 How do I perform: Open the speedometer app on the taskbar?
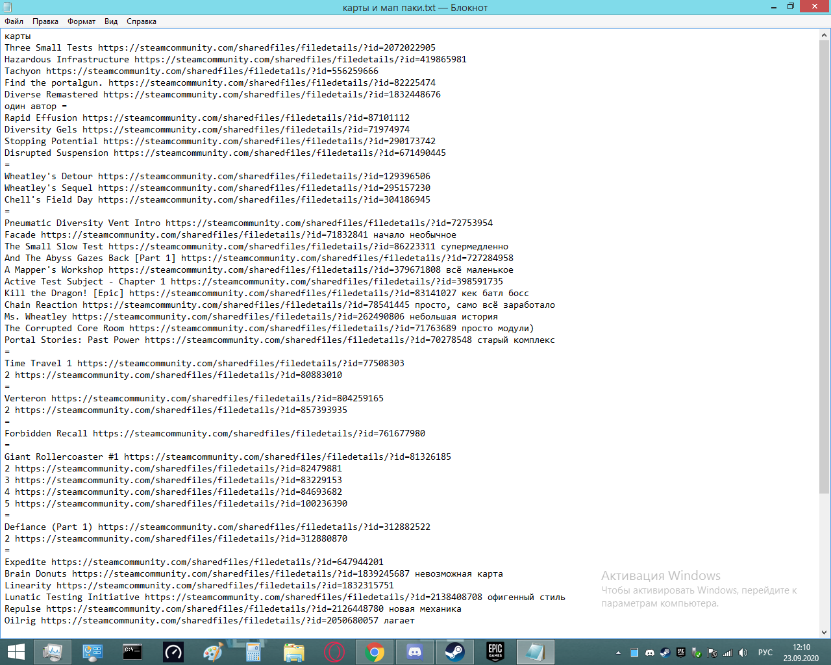173,652
